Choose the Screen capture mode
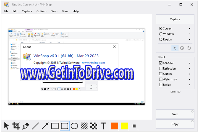199x132 pixels. pyautogui.click(x=161, y=29)
